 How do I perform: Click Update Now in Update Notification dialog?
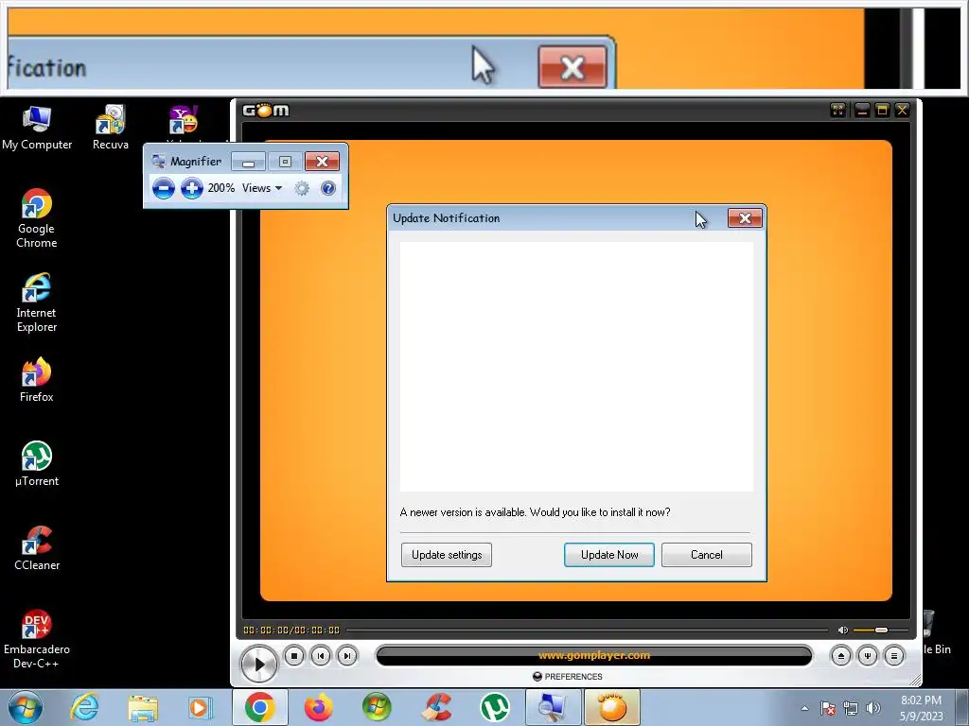tap(608, 554)
